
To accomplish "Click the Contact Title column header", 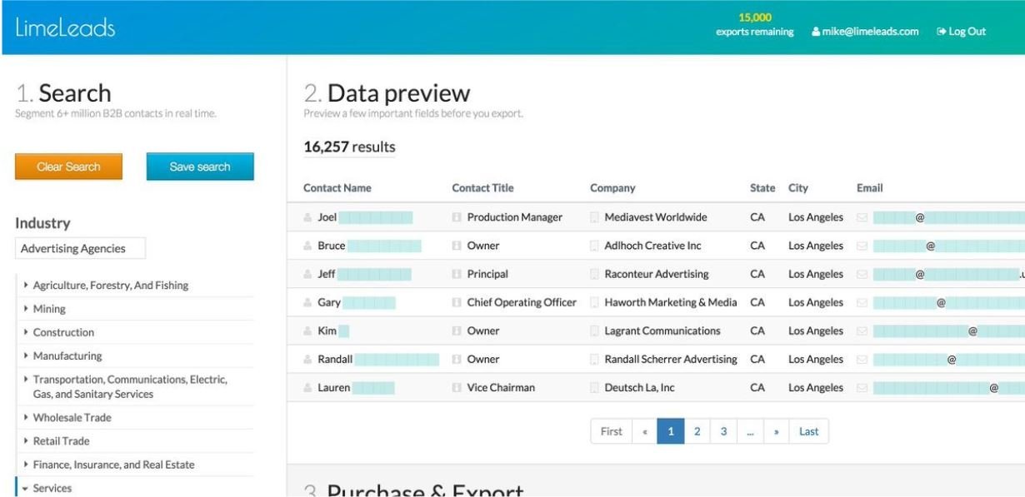I will (x=482, y=188).
